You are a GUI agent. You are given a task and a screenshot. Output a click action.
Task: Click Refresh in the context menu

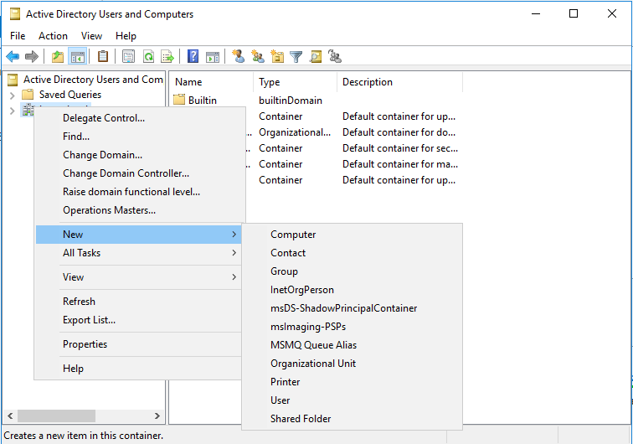140,302
